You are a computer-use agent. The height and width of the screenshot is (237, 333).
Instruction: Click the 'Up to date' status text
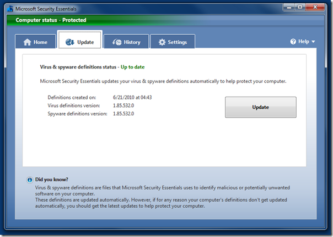point(132,67)
